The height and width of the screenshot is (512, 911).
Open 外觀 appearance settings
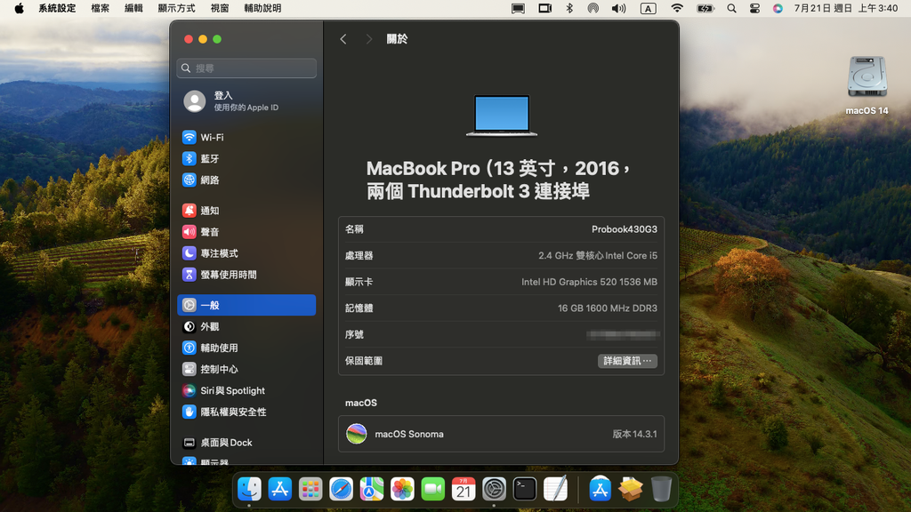[x=246, y=327]
